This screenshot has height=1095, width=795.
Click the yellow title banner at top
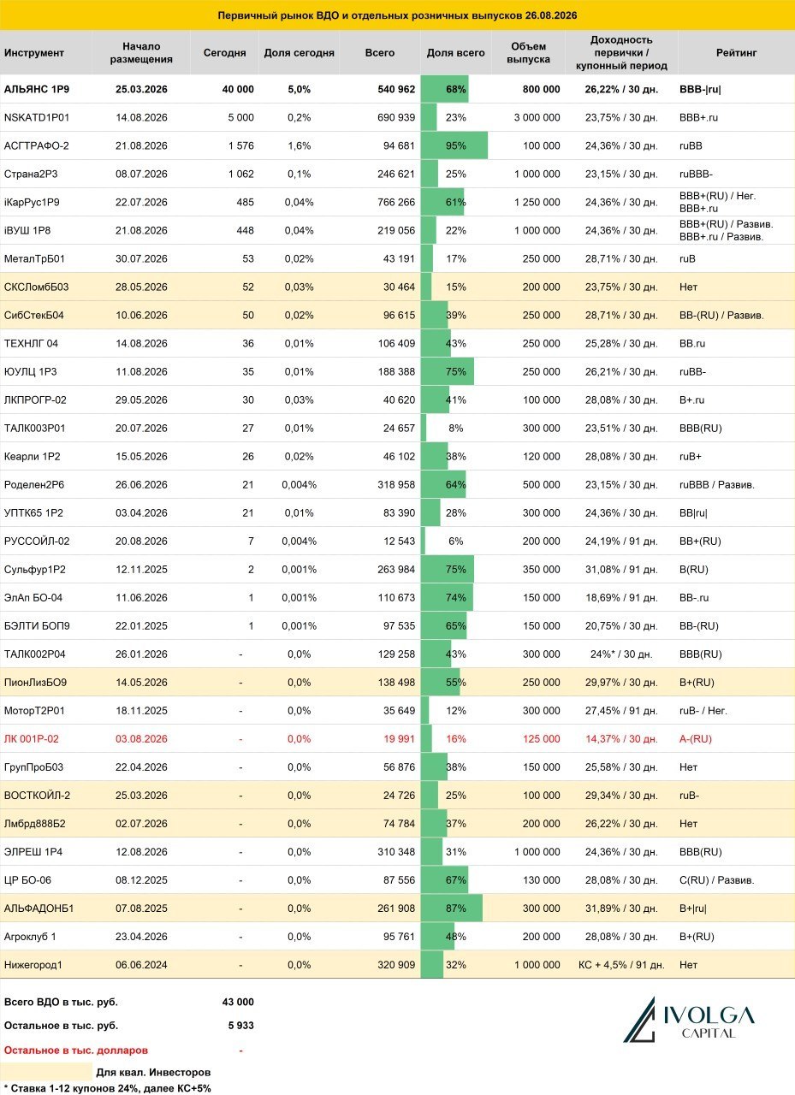pyautogui.click(x=397, y=15)
